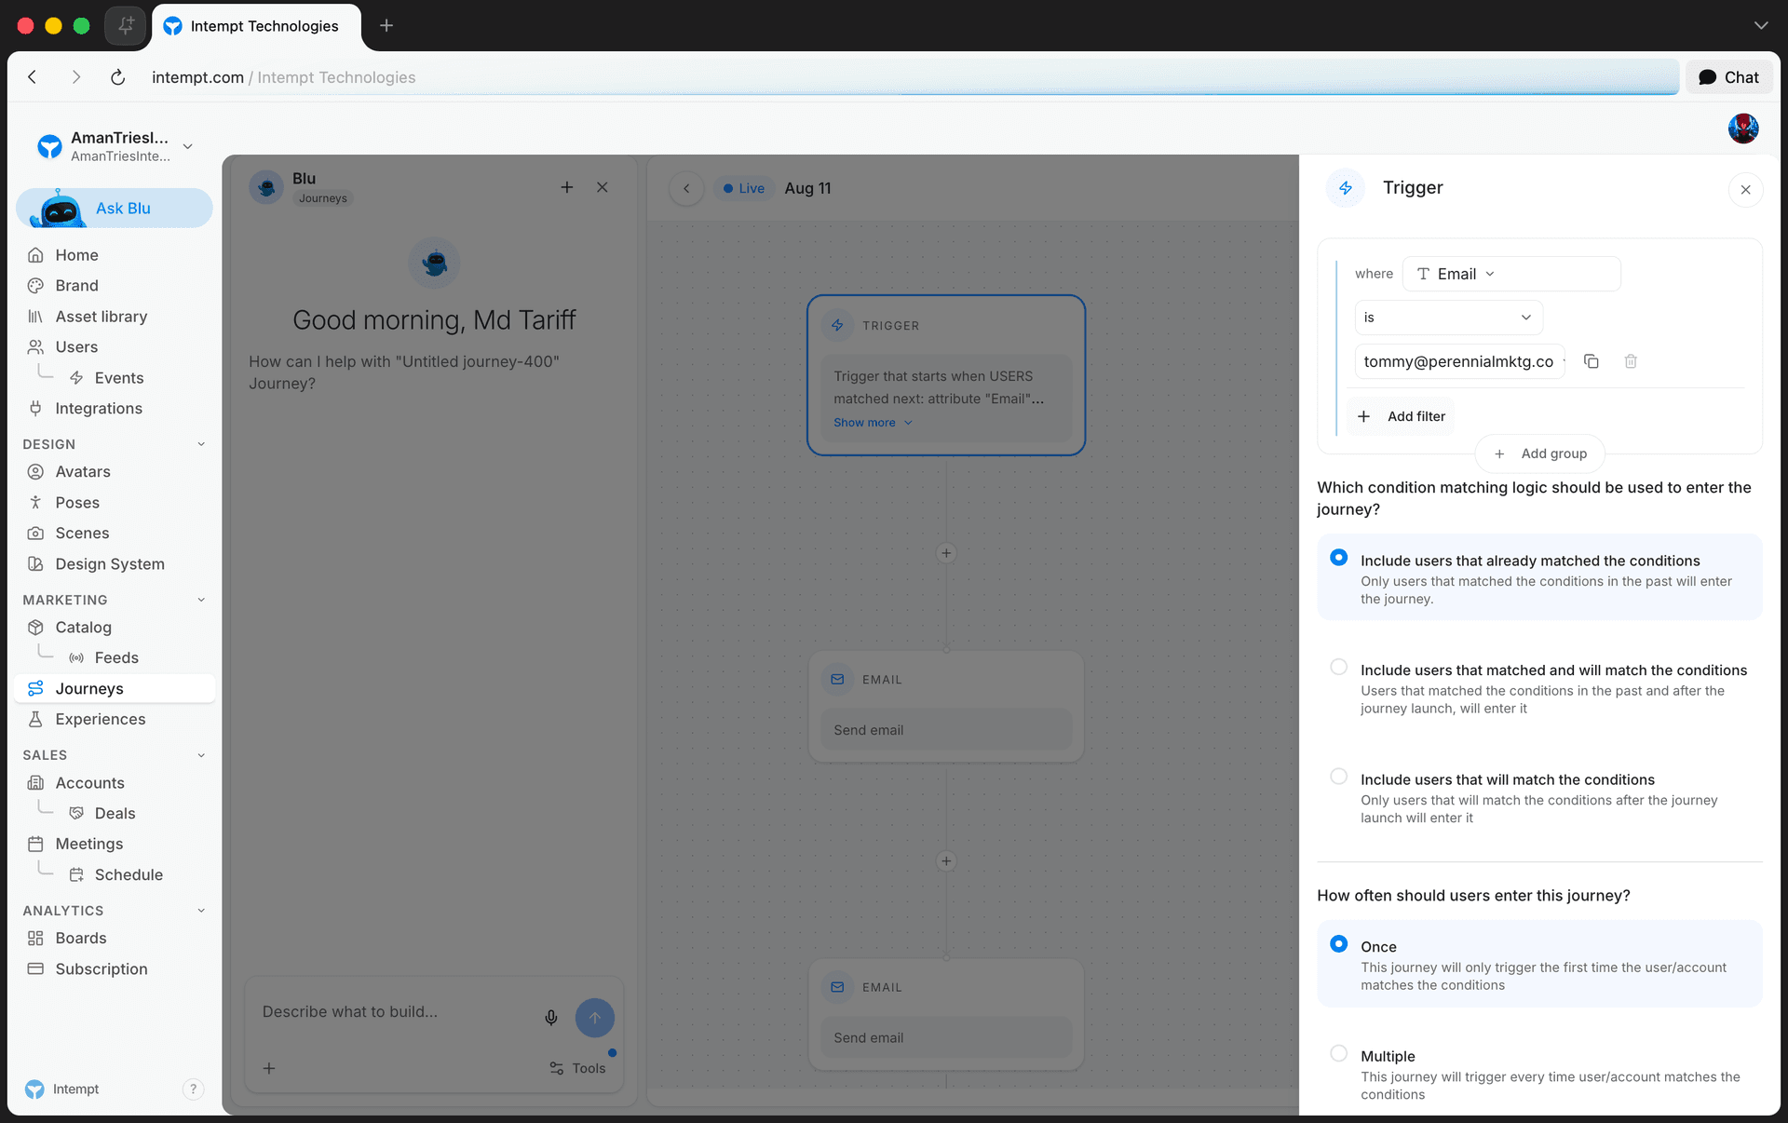This screenshot has height=1123, width=1788.
Task: Open Tools in Blu chat
Action: (577, 1068)
